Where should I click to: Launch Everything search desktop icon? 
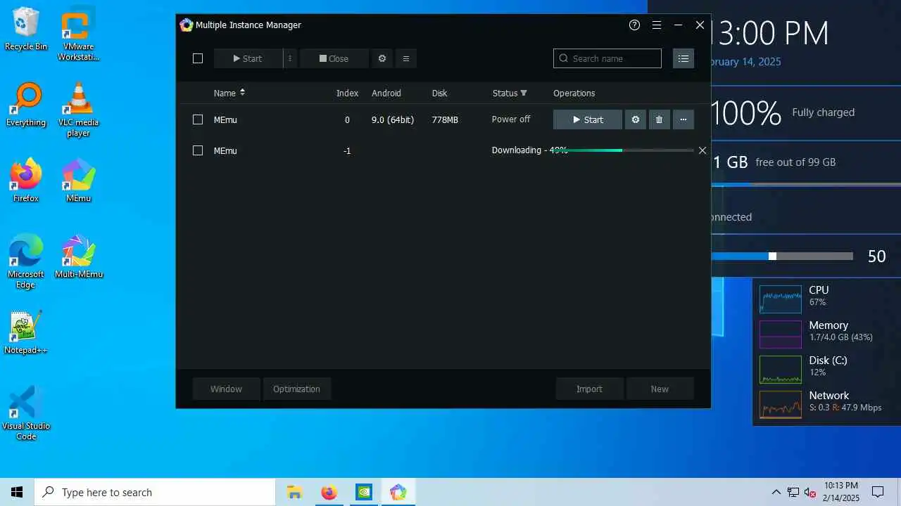tap(26, 105)
